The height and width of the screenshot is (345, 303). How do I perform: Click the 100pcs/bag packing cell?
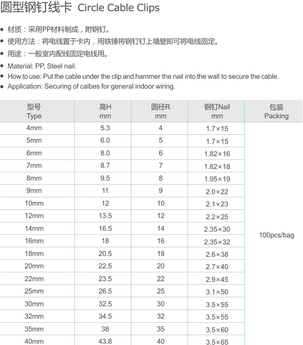pyautogui.click(x=276, y=235)
